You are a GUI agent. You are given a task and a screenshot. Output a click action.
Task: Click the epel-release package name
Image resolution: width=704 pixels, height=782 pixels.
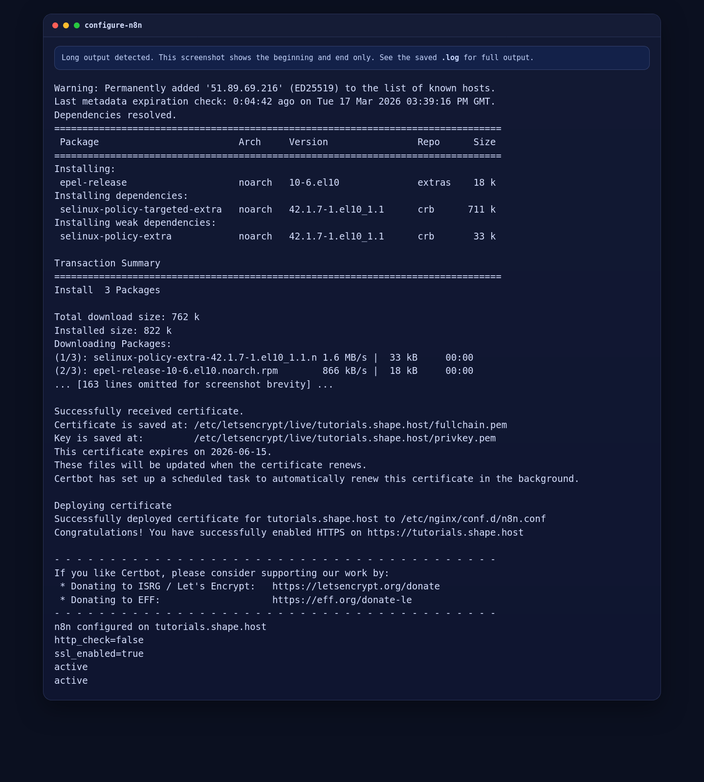[93, 183]
